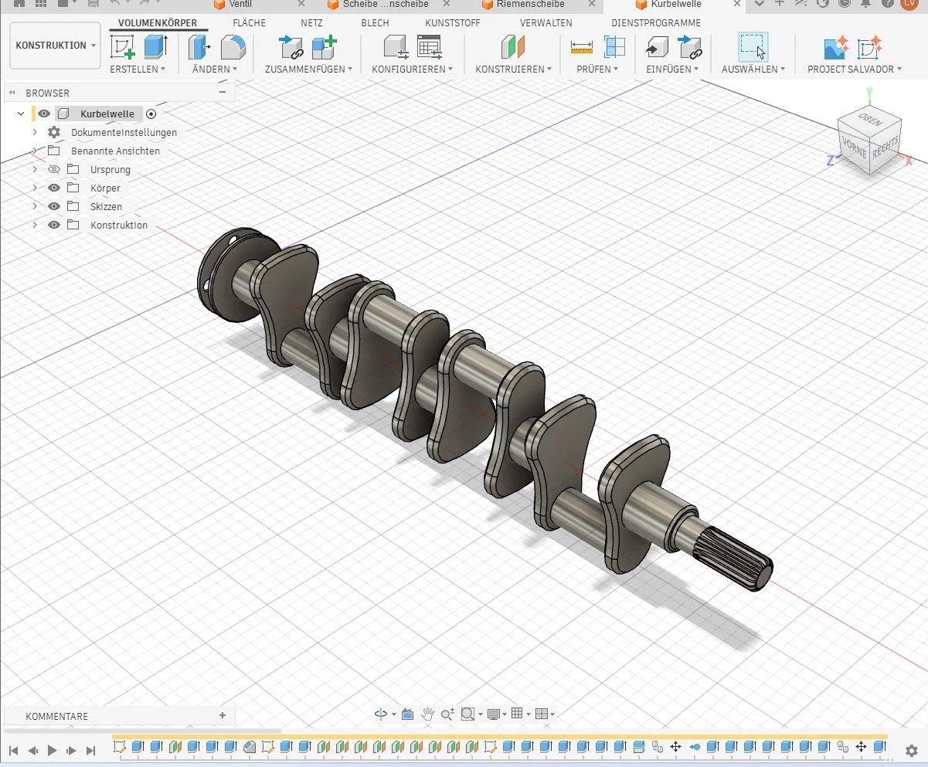Click the Viewports layout icon

tap(542, 714)
